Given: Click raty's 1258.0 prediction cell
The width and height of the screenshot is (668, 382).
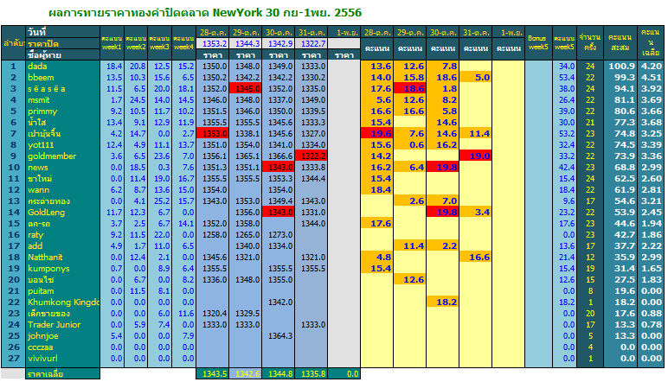Looking at the screenshot, I should coord(213,234).
